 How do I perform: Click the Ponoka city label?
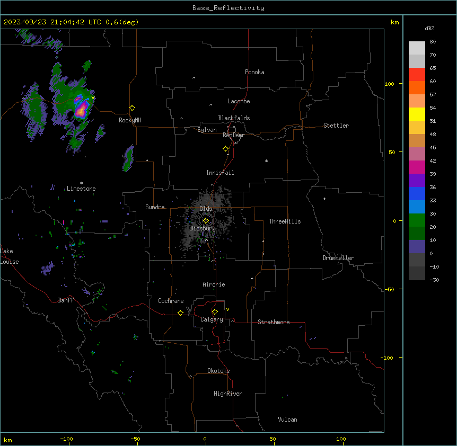pyautogui.click(x=254, y=72)
